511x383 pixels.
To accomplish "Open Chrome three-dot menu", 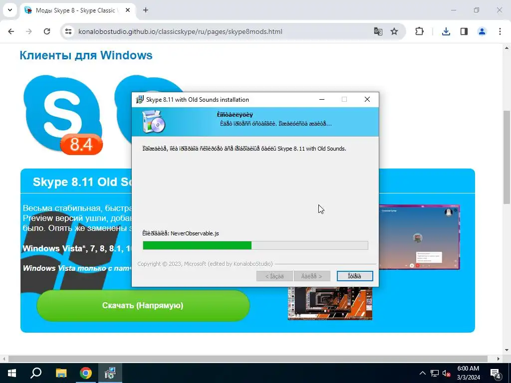I will (x=500, y=31).
